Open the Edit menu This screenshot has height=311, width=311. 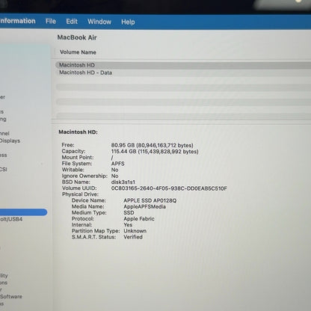point(72,22)
